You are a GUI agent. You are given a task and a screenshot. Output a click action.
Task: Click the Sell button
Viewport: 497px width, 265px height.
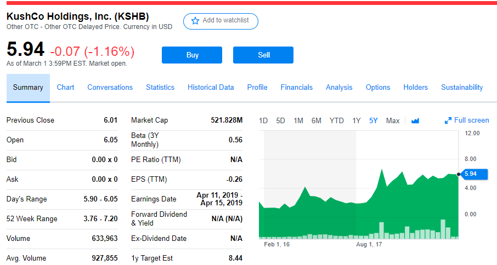point(263,55)
